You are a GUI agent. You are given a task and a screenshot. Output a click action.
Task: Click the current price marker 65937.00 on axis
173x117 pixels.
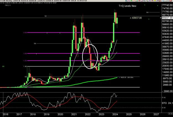pos(167,18)
